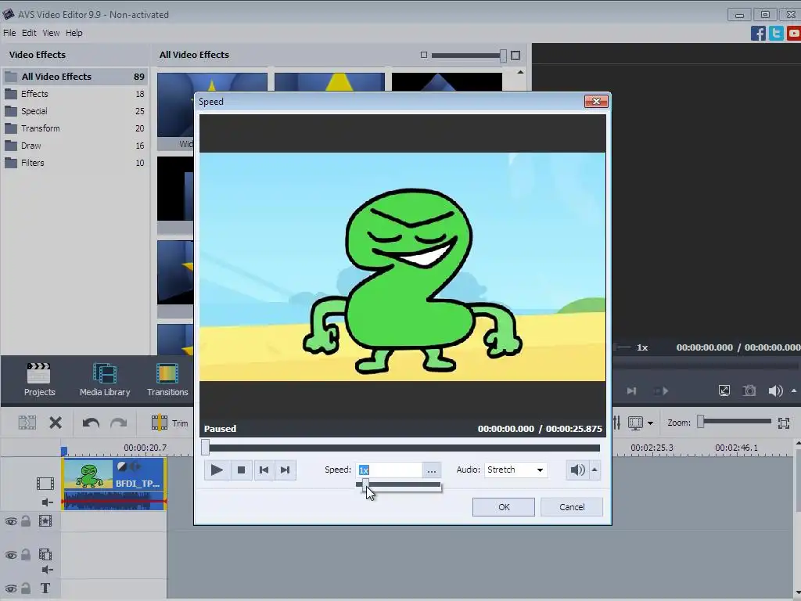Mute main preview speaker icon

775,391
